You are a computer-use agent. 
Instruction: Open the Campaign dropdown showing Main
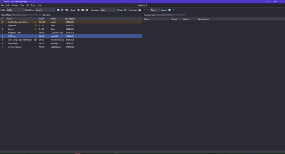[x=107, y=10]
